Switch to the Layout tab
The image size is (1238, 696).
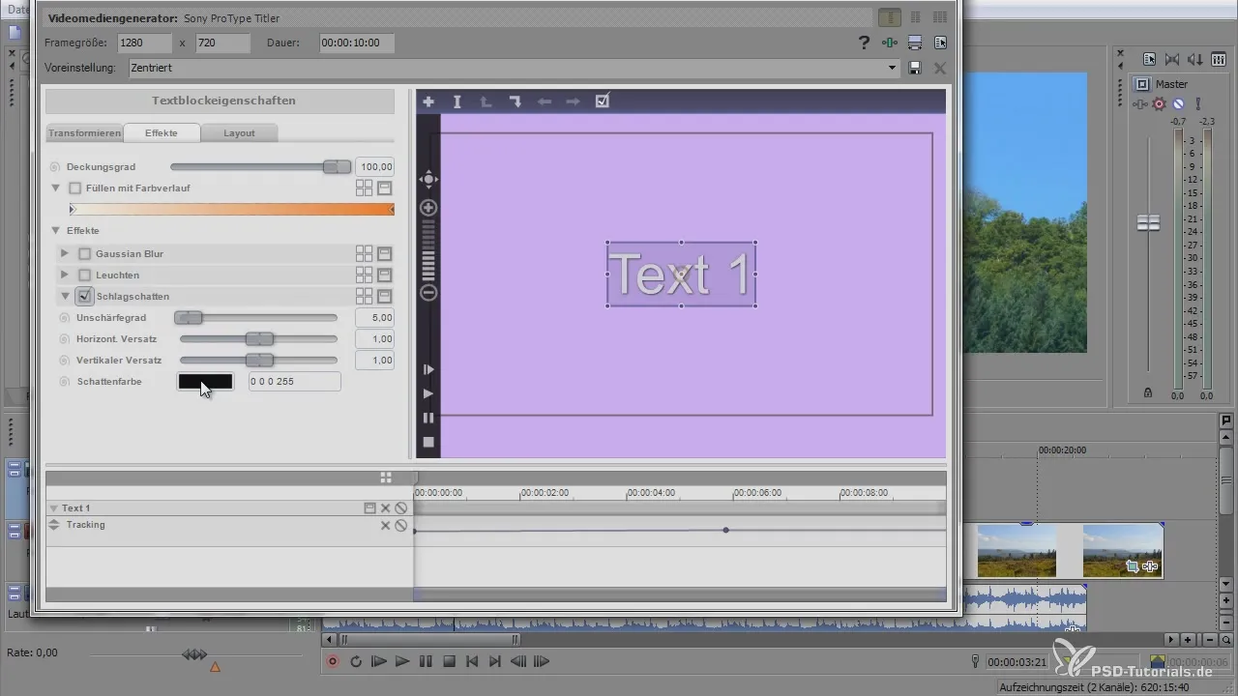click(239, 133)
